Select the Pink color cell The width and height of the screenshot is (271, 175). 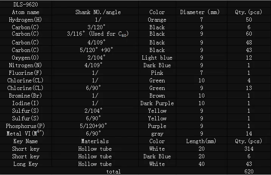157,73
